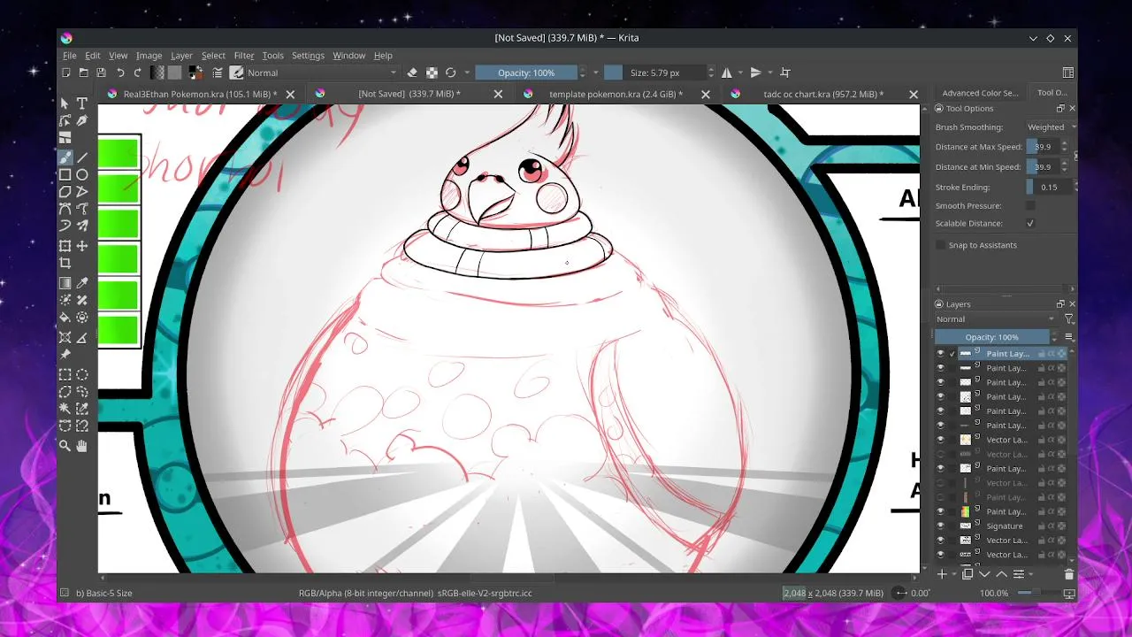
Task: Select the Zoom magnifier tool
Action: pyautogui.click(x=65, y=447)
